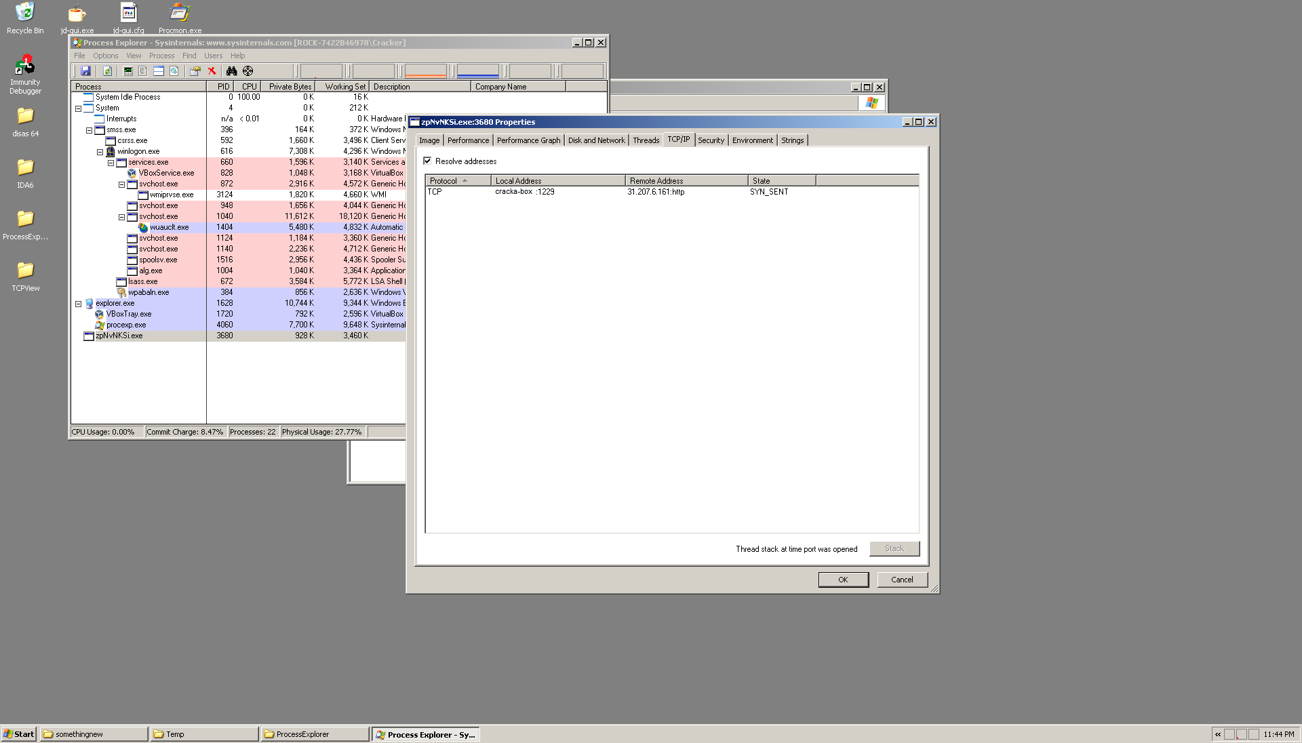Select the jd-gui.exe desktop icon
The width and height of the screenshot is (1302, 743).
coord(77,18)
